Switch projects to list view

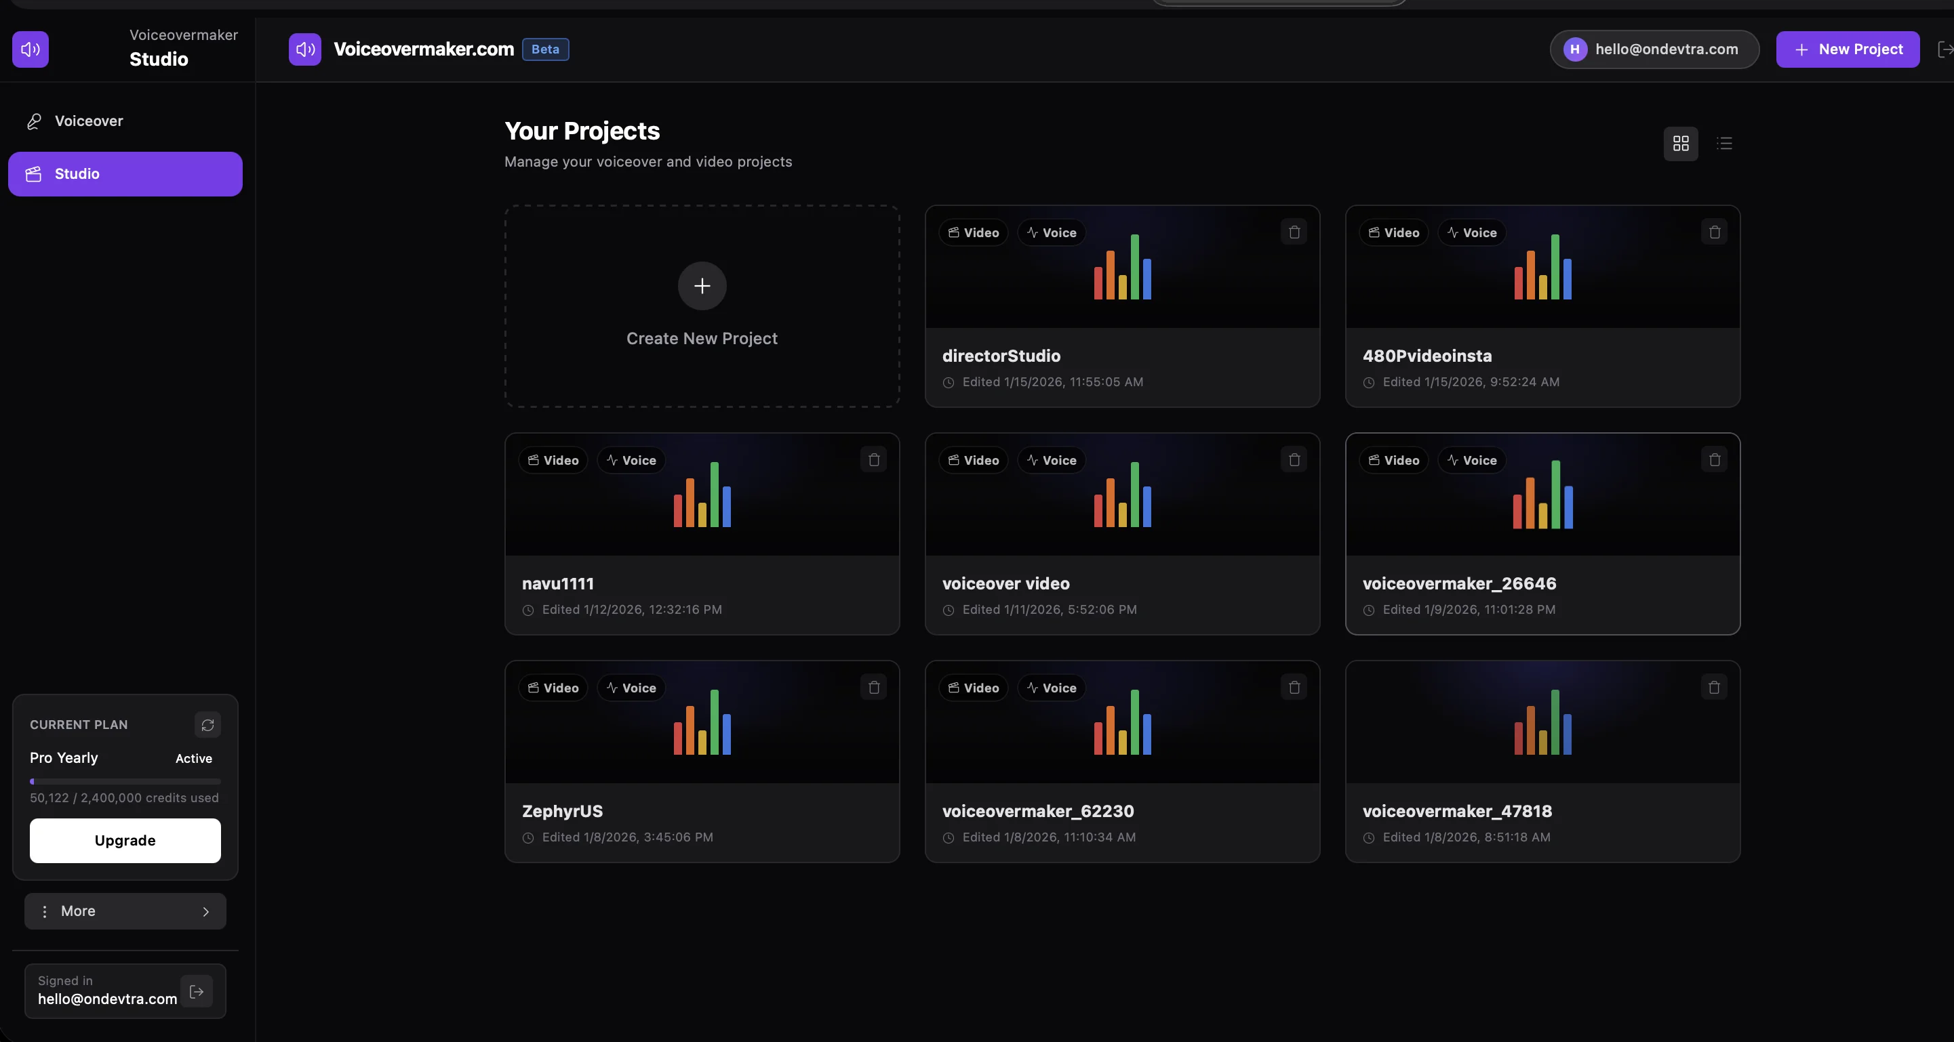[1725, 143]
